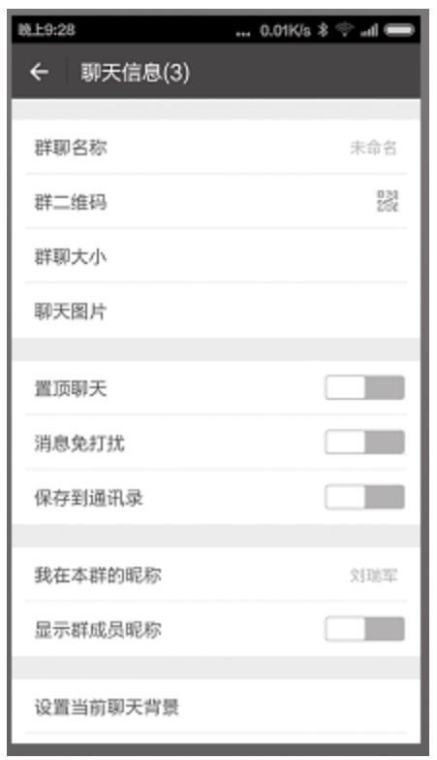The width and height of the screenshot is (437, 760).
Task: Open the 群聊名称 row
Action: (216, 147)
